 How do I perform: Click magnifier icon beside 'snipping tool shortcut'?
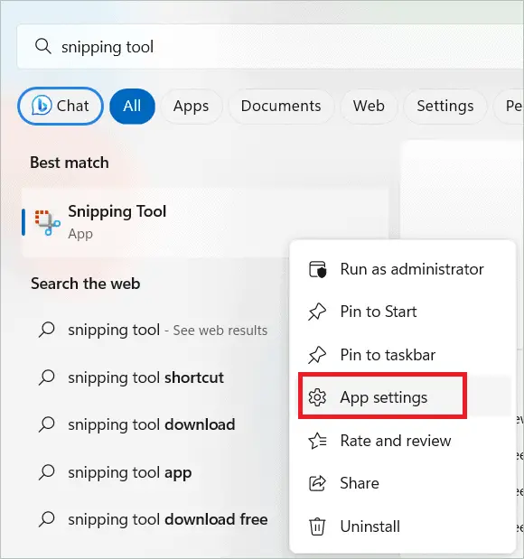pyautogui.click(x=47, y=377)
